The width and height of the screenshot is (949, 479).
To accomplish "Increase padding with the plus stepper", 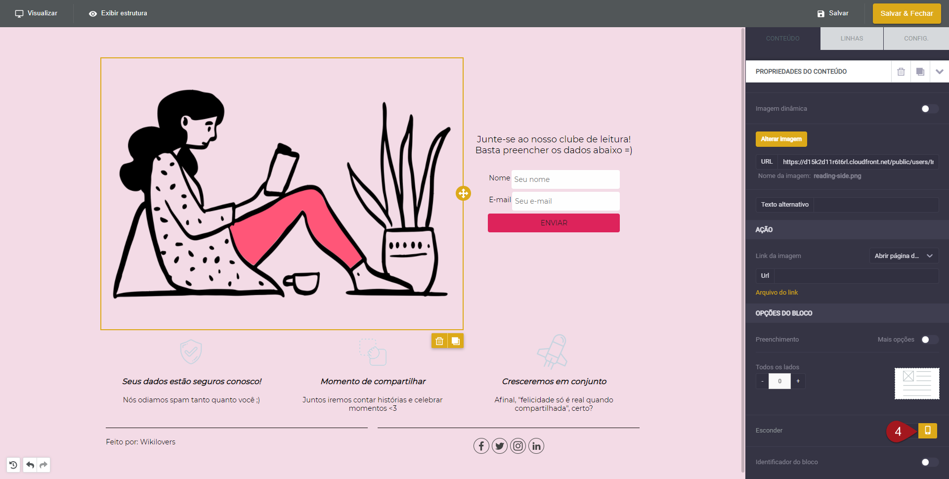I will click(x=798, y=381).
